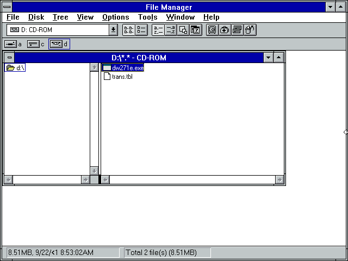
Task: Launch Backup tool with safe icon
Action: 212,30
